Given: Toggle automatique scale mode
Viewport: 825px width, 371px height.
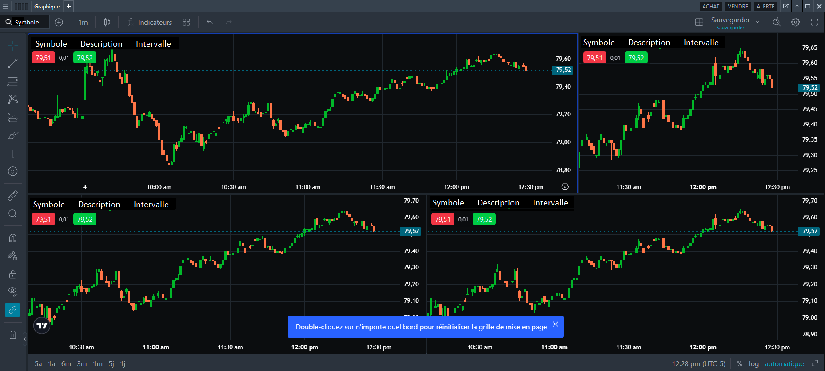Looking at the screenshot, I should point(784,364).
